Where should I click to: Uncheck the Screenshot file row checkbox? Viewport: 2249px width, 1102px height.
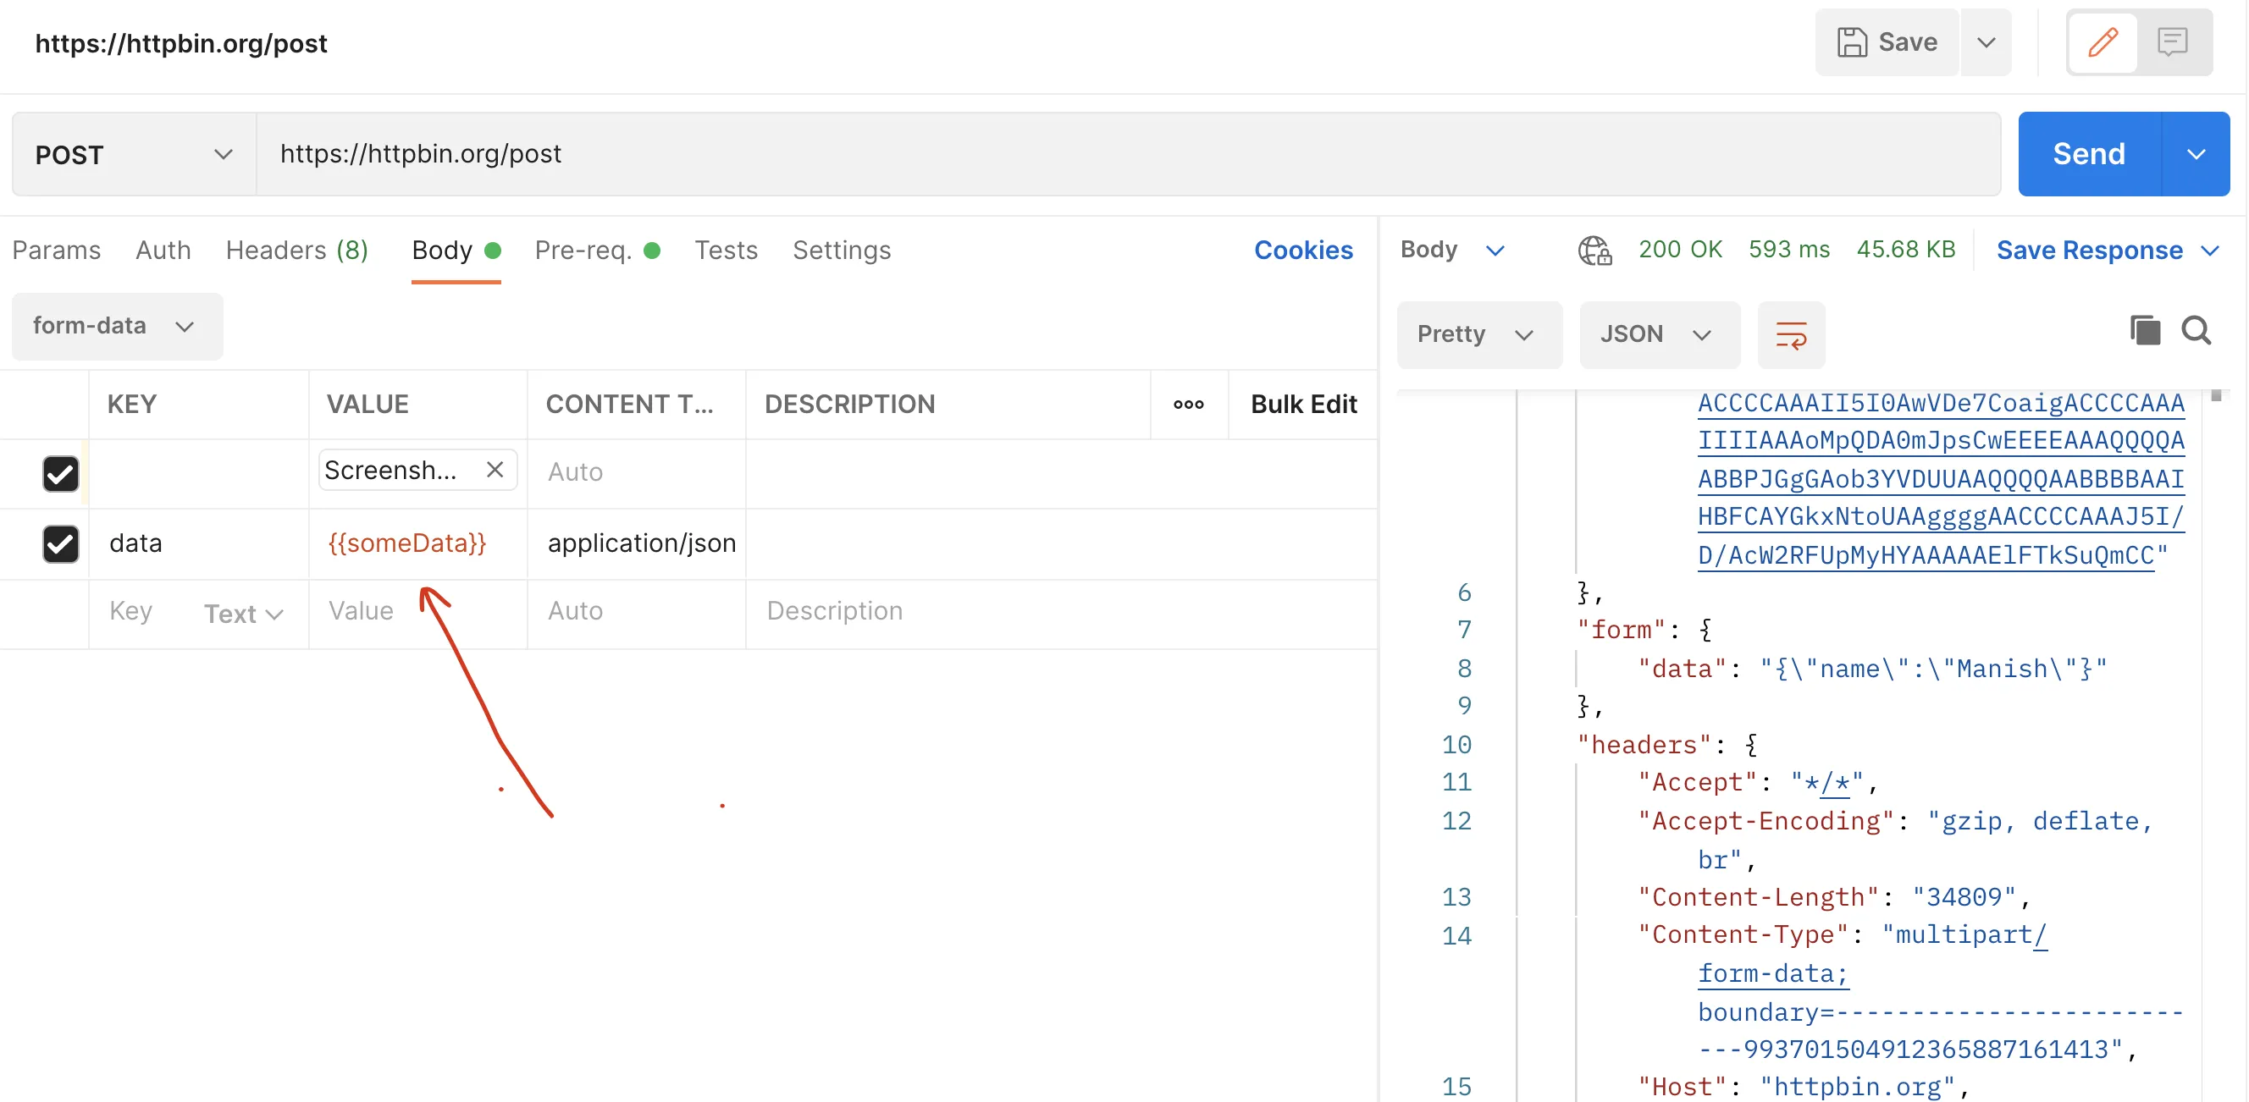tap(60, 473)
